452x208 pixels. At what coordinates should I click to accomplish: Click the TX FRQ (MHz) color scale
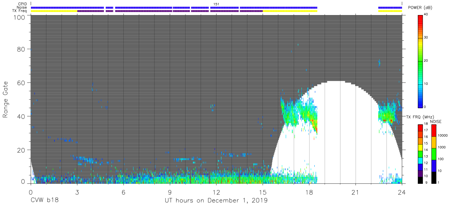[x=421, y=154]
